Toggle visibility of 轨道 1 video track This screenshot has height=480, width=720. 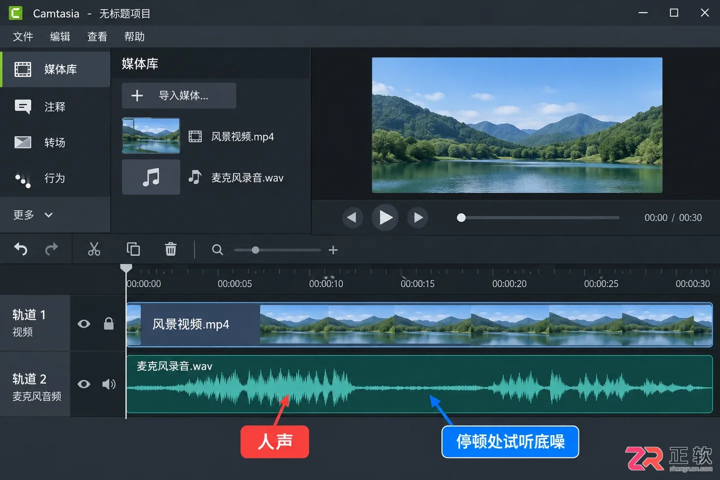[x=84, y=324]
